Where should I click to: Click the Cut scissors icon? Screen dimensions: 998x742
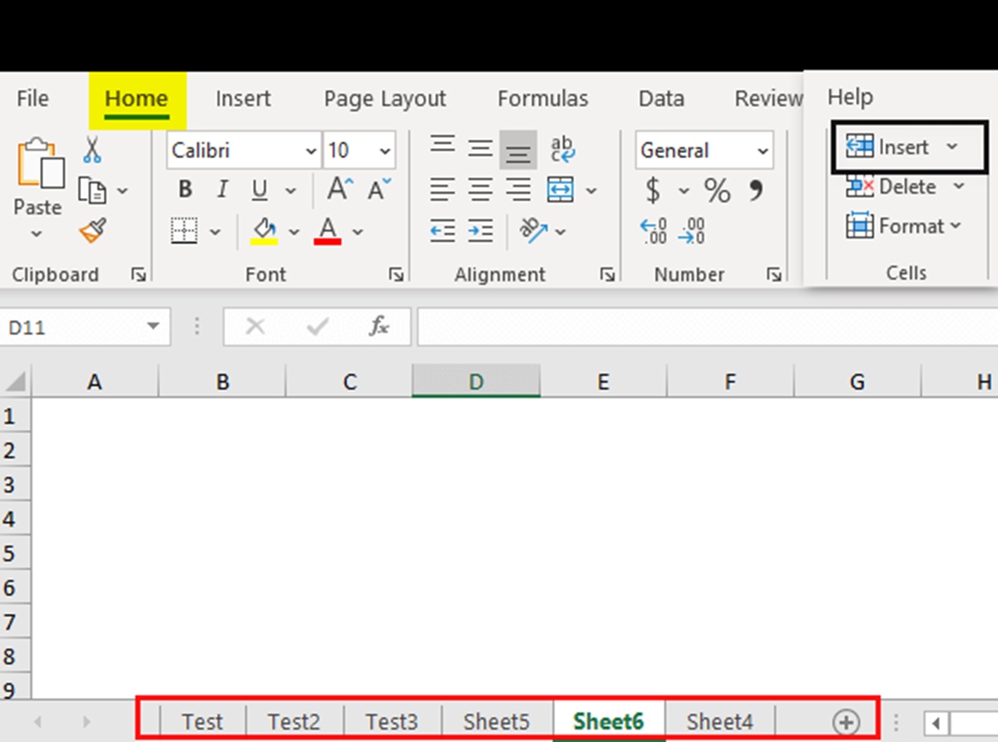pyautogui.click(x=92, y=146)
